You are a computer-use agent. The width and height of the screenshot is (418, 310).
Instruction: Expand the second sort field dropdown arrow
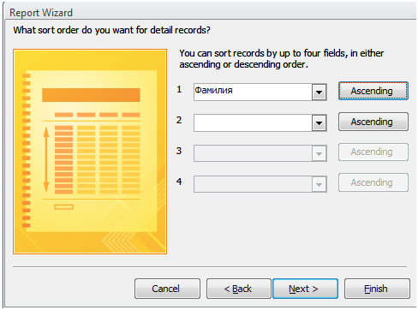pos(319,123)
